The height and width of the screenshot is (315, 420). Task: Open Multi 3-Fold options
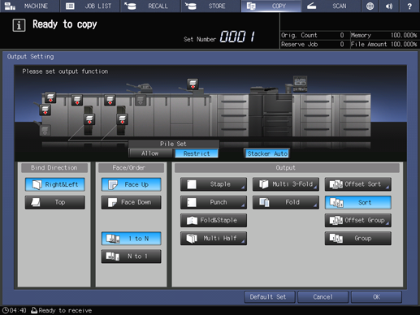pyautogui.click(x=286, y=184)
